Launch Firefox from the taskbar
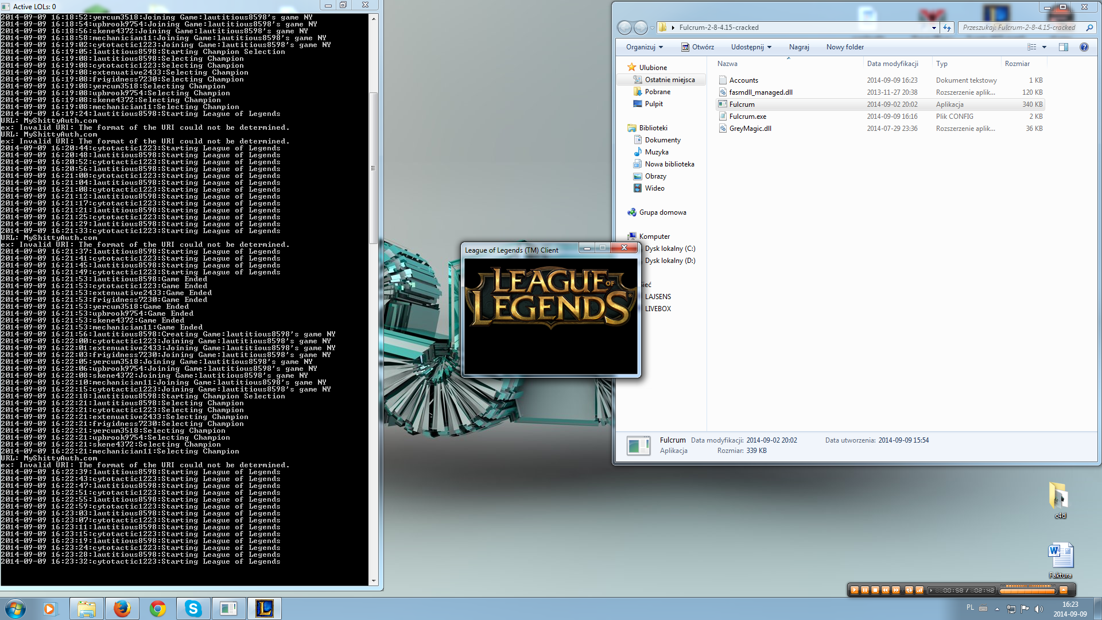 tap(122, 609)
